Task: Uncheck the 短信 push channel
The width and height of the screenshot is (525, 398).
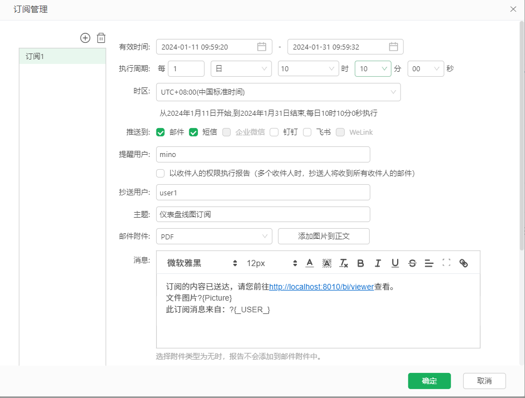Action: (x=194, y=132)
